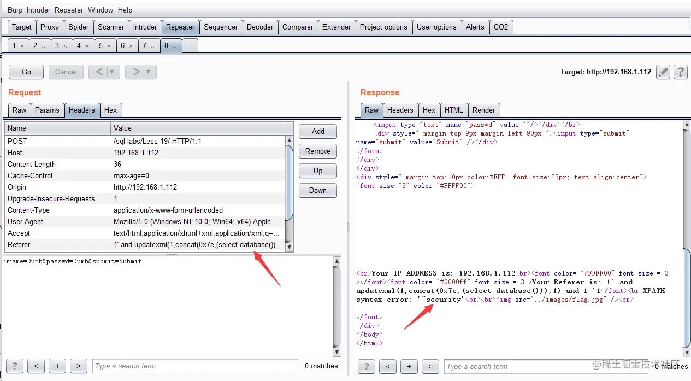
Task: Switch to the Proxy tab
Action: pos(50,27)
